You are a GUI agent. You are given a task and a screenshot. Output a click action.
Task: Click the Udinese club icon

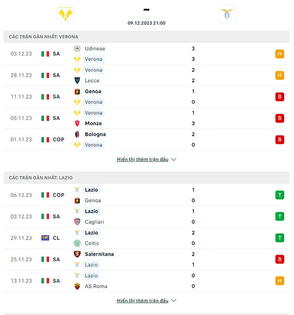point(77,48)
